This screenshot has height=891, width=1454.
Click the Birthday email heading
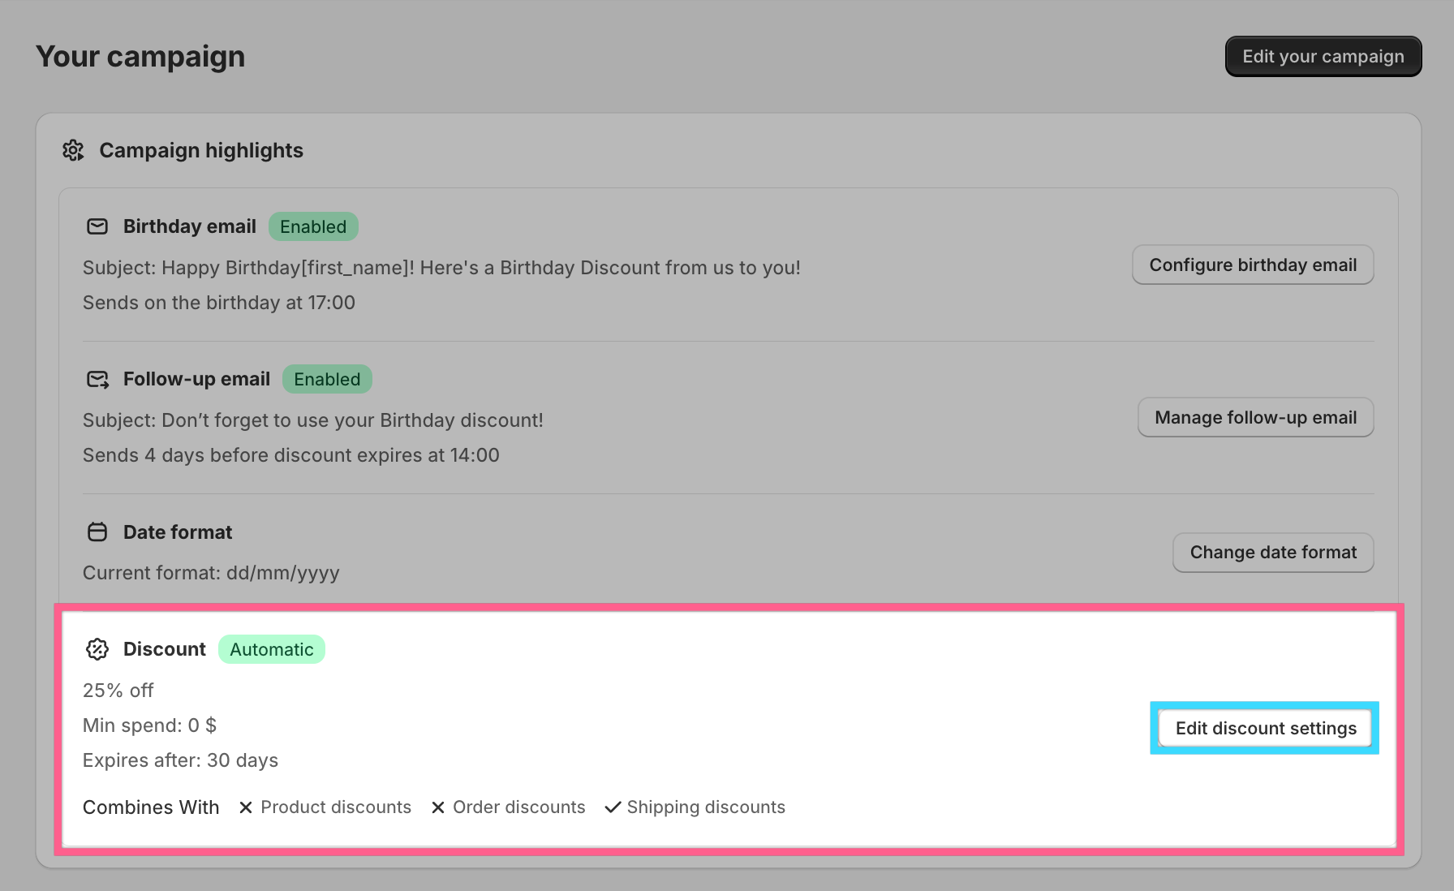190,226
